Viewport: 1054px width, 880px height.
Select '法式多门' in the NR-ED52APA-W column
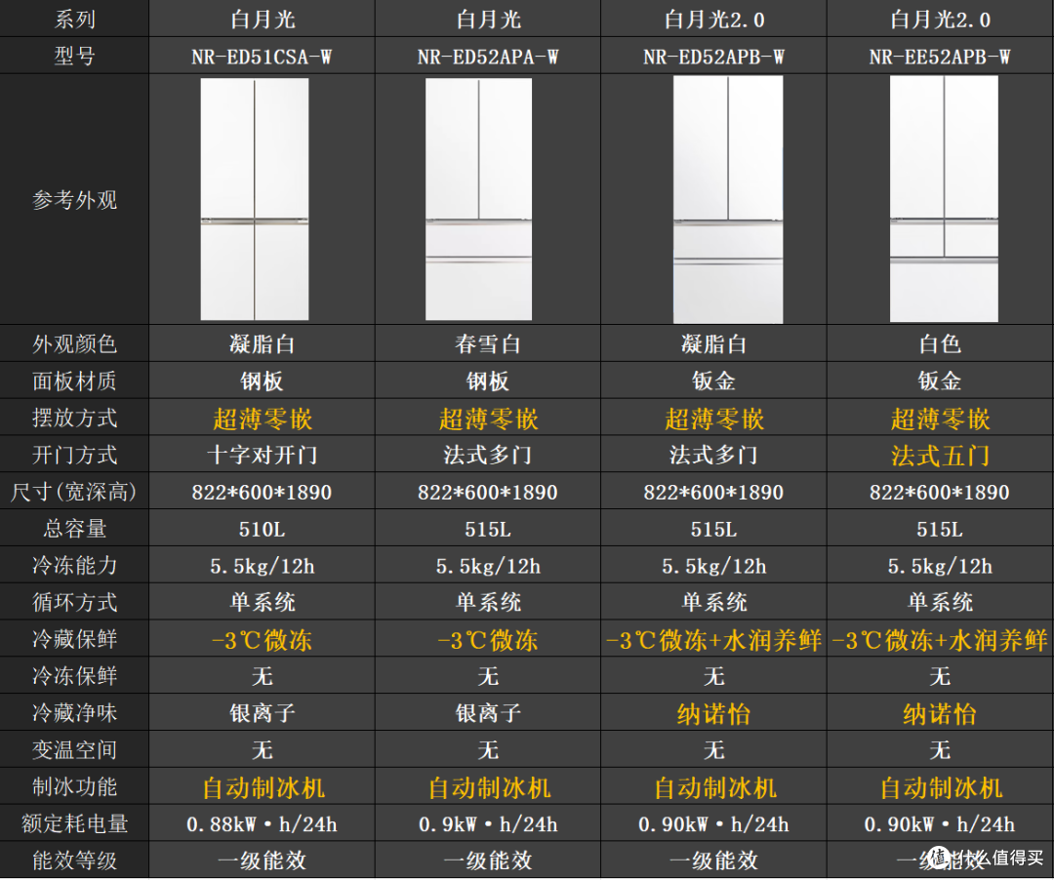click(x=487, y=456)
